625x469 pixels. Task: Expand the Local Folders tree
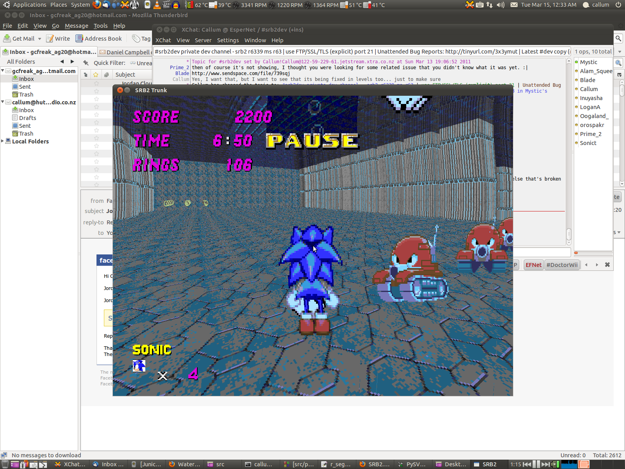[3, 141]
